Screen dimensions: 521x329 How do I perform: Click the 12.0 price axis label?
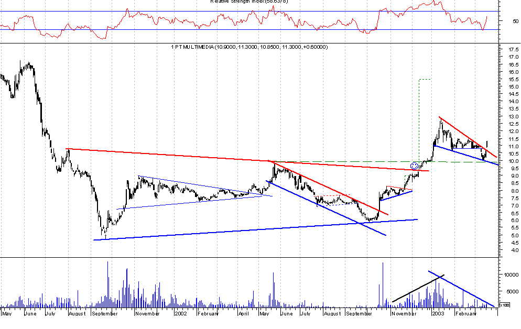[x=514, y=131]
